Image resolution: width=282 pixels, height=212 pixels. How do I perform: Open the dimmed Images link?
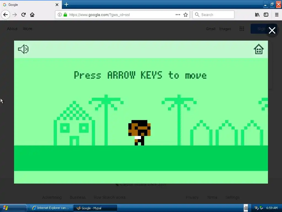tap(225, 29)
